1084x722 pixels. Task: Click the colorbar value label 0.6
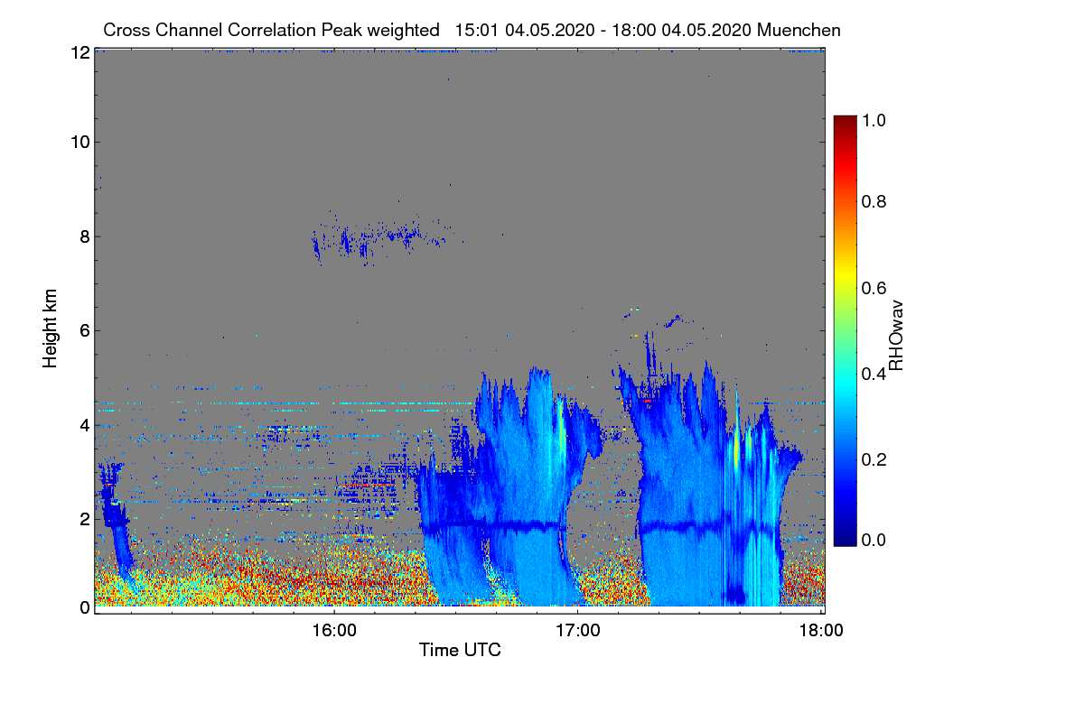[x=875, y=288]
